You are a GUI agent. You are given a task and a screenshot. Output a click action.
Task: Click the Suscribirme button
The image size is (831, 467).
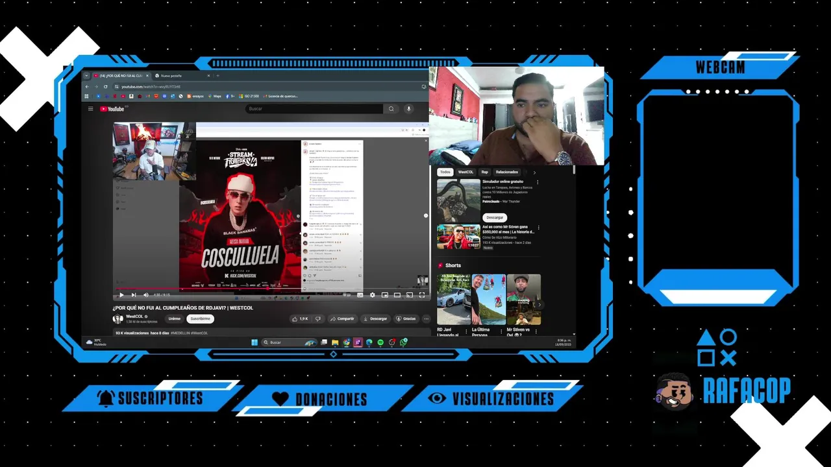[x=200, y=318]
